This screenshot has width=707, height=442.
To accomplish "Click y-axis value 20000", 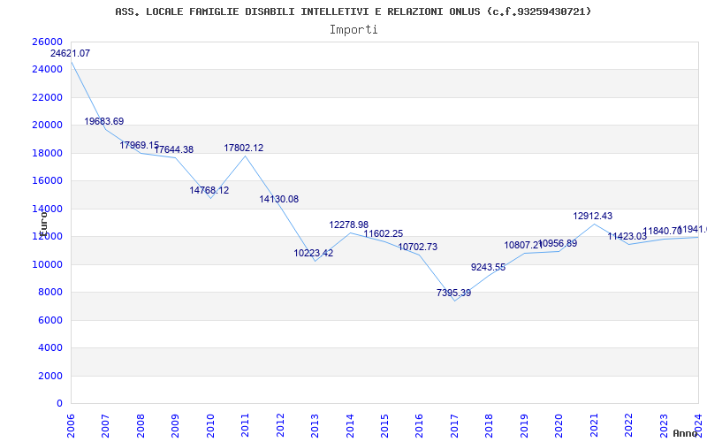I will pyautogui.click(x=48, y=125).
